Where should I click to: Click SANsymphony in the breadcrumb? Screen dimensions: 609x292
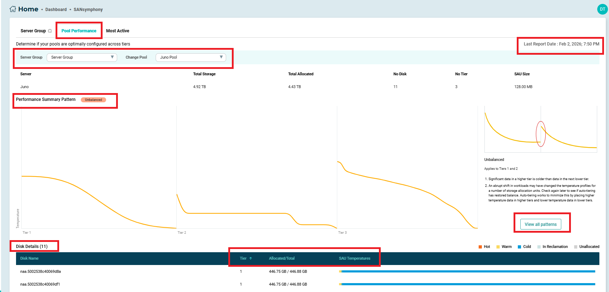click(88, 10)
